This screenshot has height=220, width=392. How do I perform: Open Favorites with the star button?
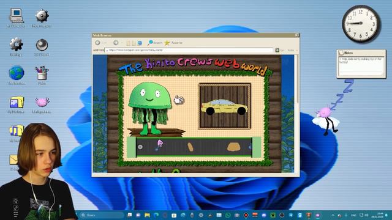coord(173,43)
